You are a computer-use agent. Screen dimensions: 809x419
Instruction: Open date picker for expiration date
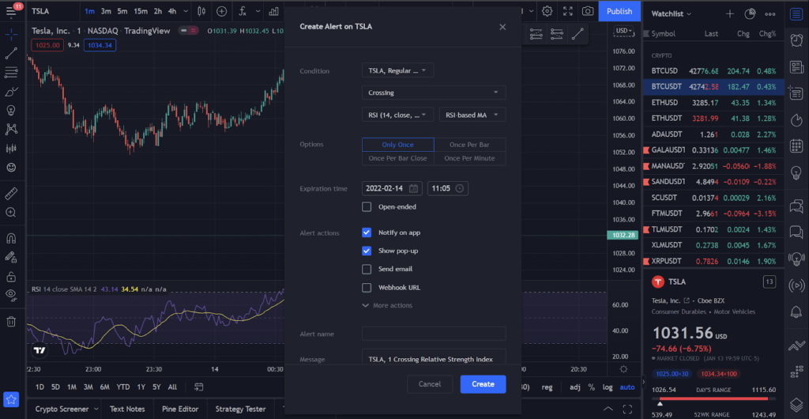413,188
